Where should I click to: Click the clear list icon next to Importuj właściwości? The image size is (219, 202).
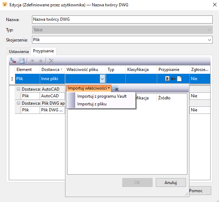[116, 89]
